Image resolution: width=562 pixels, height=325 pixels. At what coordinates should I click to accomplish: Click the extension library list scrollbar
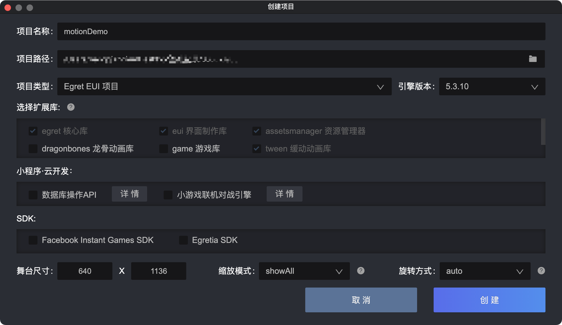(x=543, y=132)
